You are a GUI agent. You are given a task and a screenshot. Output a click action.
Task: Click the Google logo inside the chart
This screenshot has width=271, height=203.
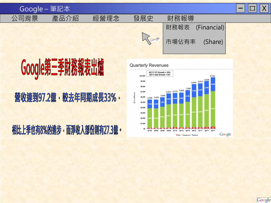(x=225, y=134)
